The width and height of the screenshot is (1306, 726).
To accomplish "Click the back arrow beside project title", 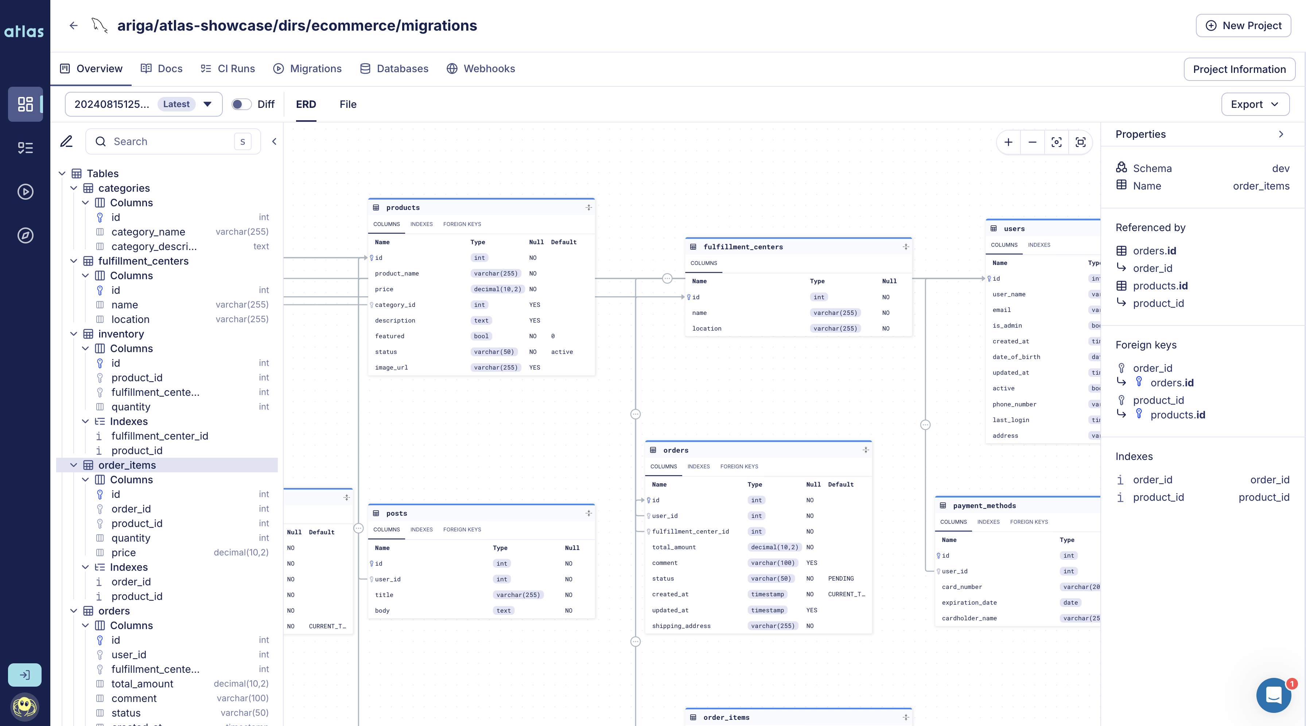I will (x=74, y=26).
